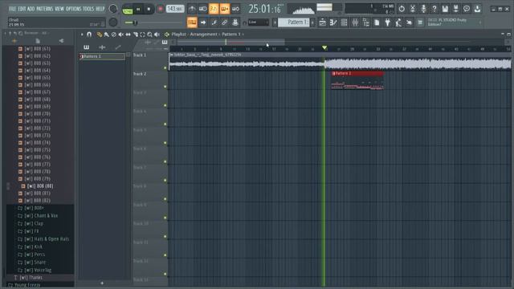Image resolution: width=514 pixels, height=289 pixels.
Task: Click the stop playback button
Action: [x=149, y=9]
